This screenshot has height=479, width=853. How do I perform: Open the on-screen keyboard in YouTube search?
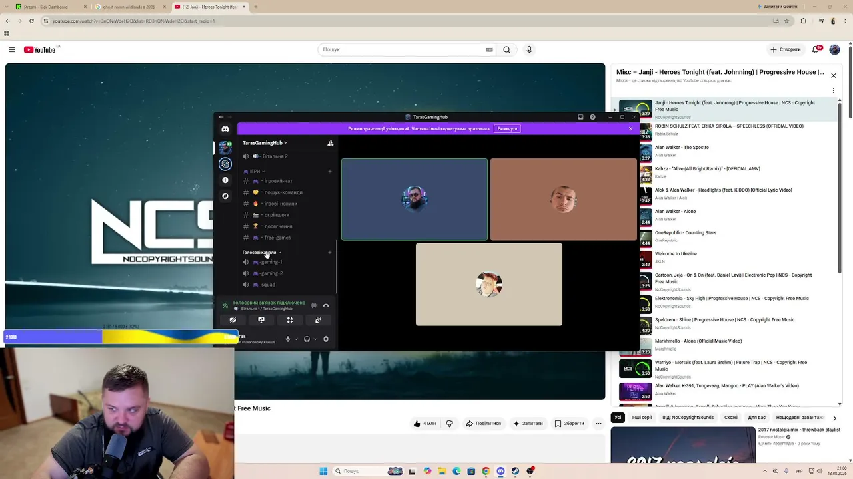pos(489,49)
